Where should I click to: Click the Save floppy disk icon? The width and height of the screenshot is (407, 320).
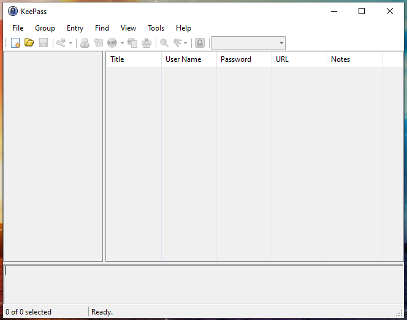click(x=44, y=43)
